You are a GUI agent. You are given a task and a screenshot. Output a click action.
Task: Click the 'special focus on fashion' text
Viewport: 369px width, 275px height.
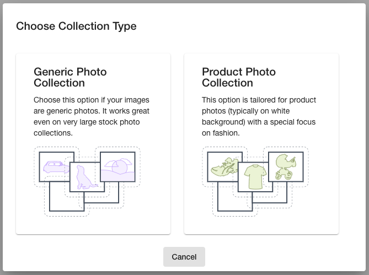(x=259, y=127)
